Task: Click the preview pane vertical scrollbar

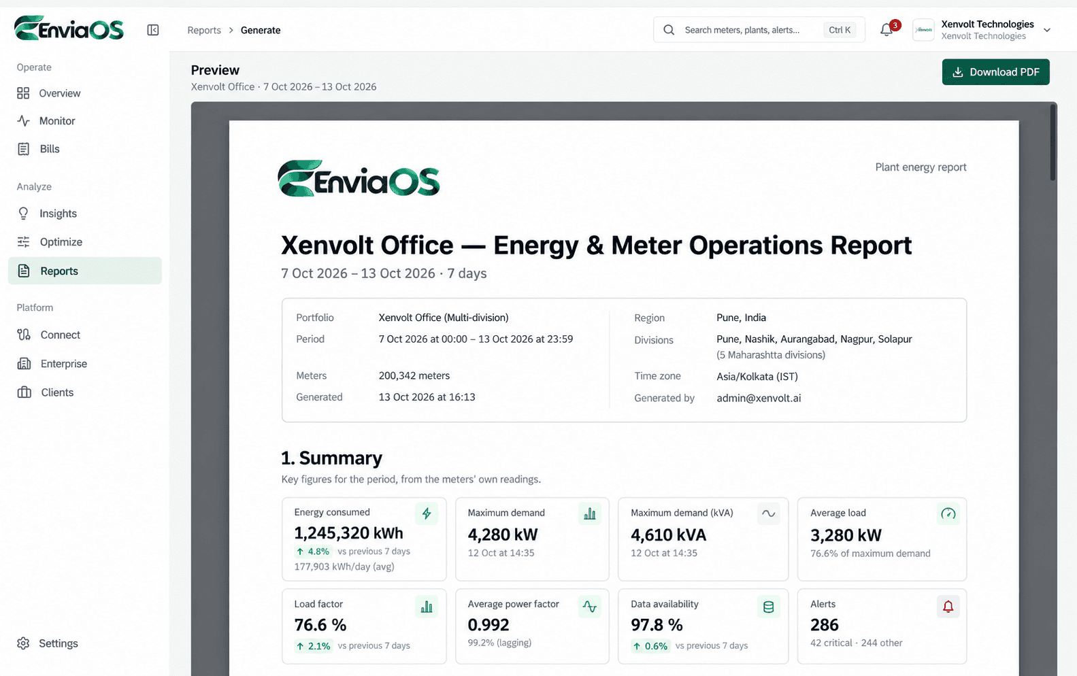Action: [x=1053, y=142]
